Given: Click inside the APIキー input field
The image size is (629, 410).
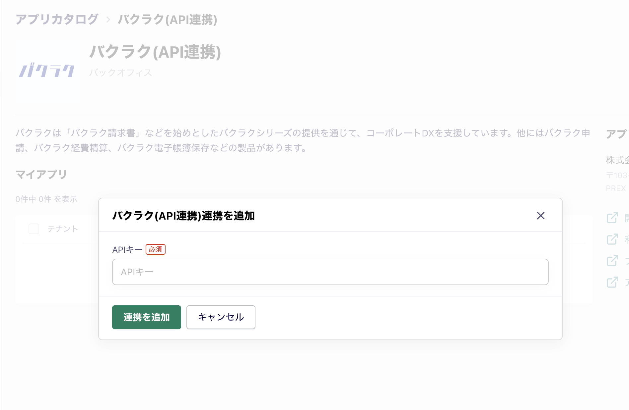Looking at the screenshot, I should click(x=330, y=272).
